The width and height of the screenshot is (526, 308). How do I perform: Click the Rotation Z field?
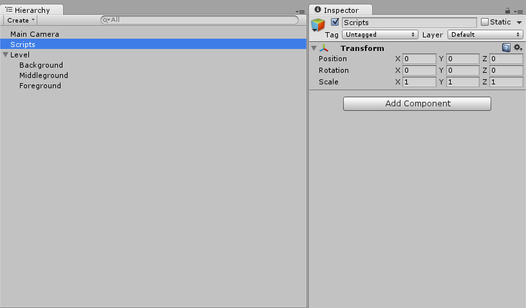coord(506,70)
